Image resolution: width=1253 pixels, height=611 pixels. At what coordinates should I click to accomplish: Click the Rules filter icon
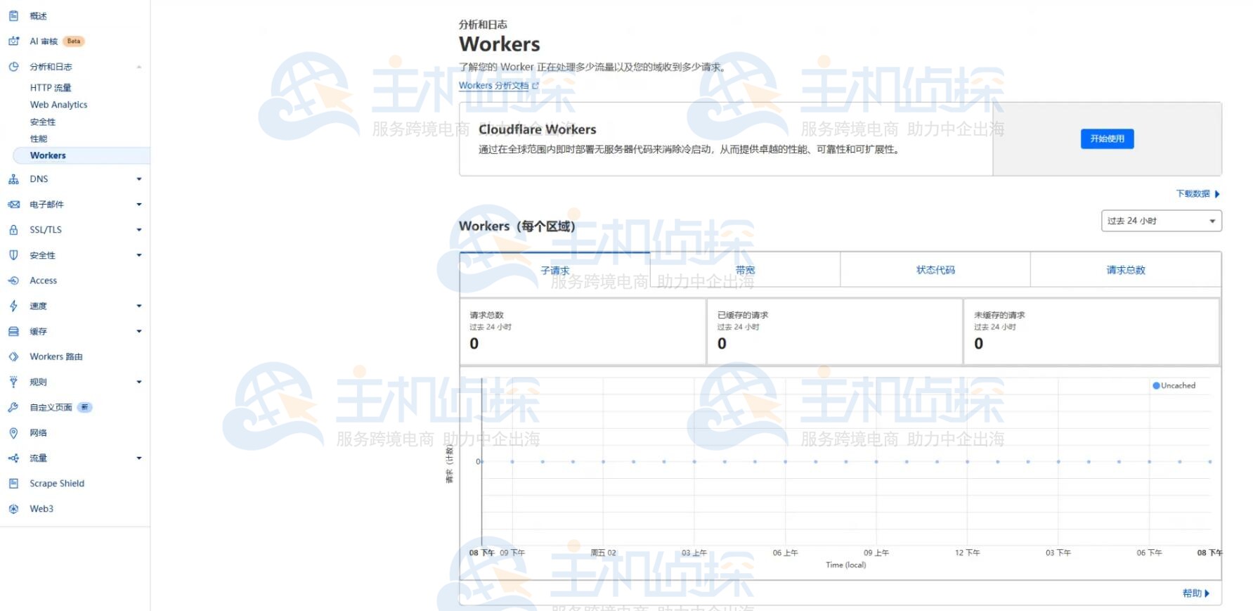click(13, 382)
